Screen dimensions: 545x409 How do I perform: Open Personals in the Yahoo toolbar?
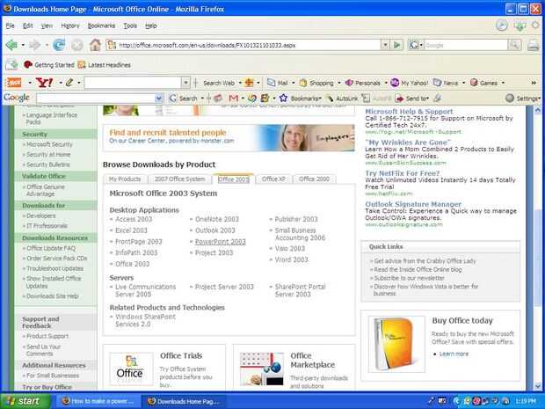(x=362, y=83)
